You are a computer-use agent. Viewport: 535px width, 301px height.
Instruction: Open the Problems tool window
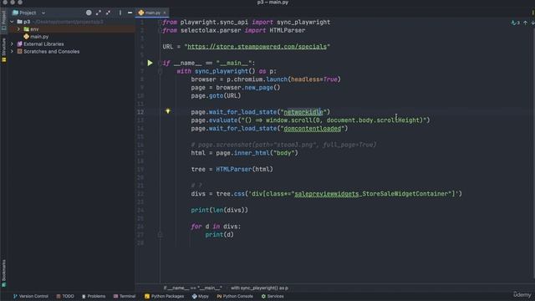click(94, 296)
